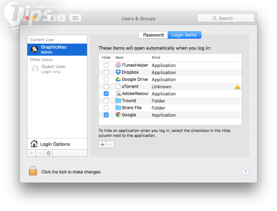Click the Google Chrome icon
277x211 pixels.
click(x=118, y=115)
